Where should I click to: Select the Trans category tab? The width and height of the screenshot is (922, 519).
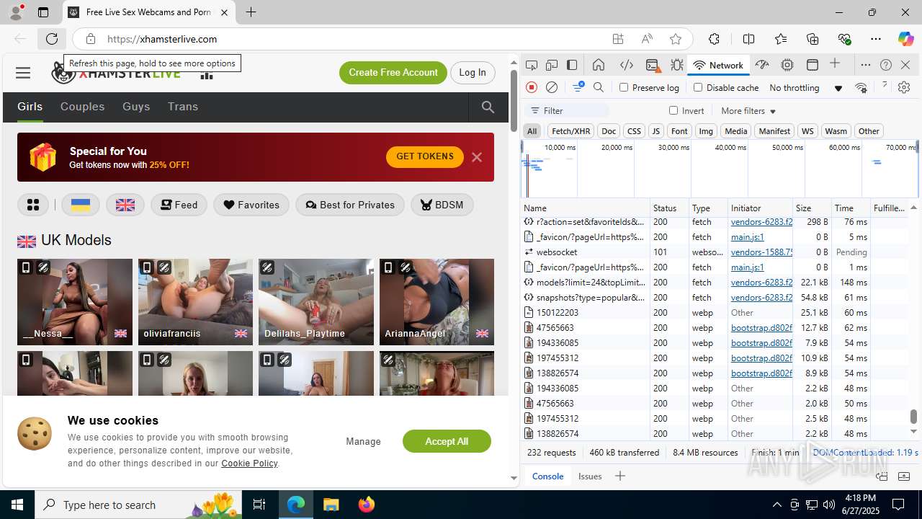183,107
